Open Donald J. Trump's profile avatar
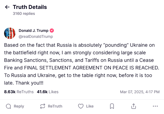164x114 pixels. (10, 33)
